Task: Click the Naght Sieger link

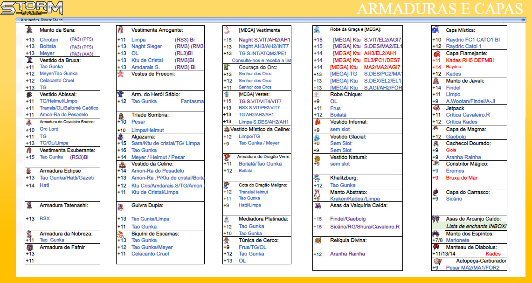Action: (146, 47)
